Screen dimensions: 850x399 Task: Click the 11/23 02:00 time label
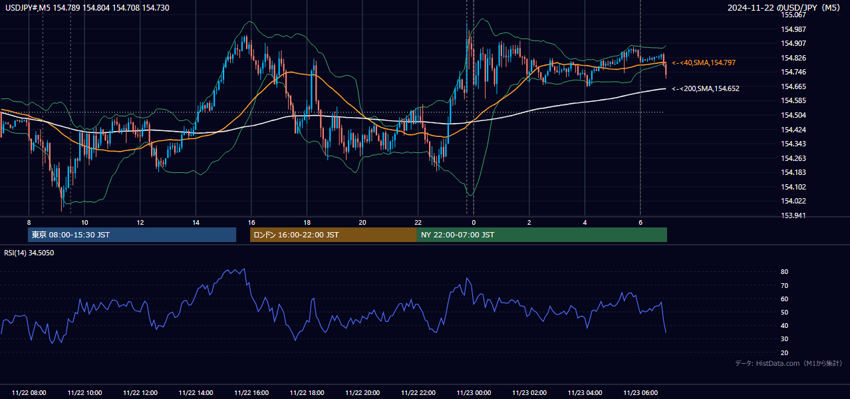pos(529,393)
